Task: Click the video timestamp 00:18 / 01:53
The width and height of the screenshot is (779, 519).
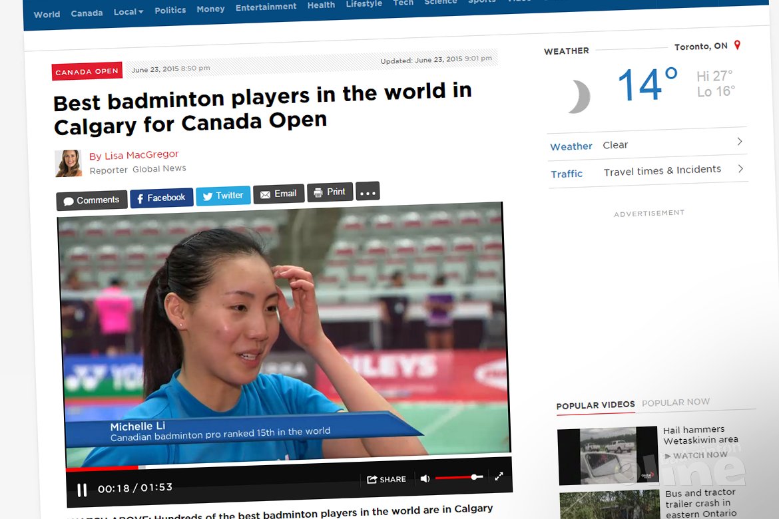Action: click(x=135, y=488)
